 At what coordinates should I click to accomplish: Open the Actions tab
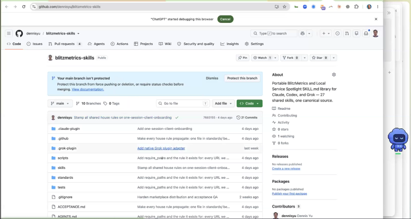click(x=120, y=44)
